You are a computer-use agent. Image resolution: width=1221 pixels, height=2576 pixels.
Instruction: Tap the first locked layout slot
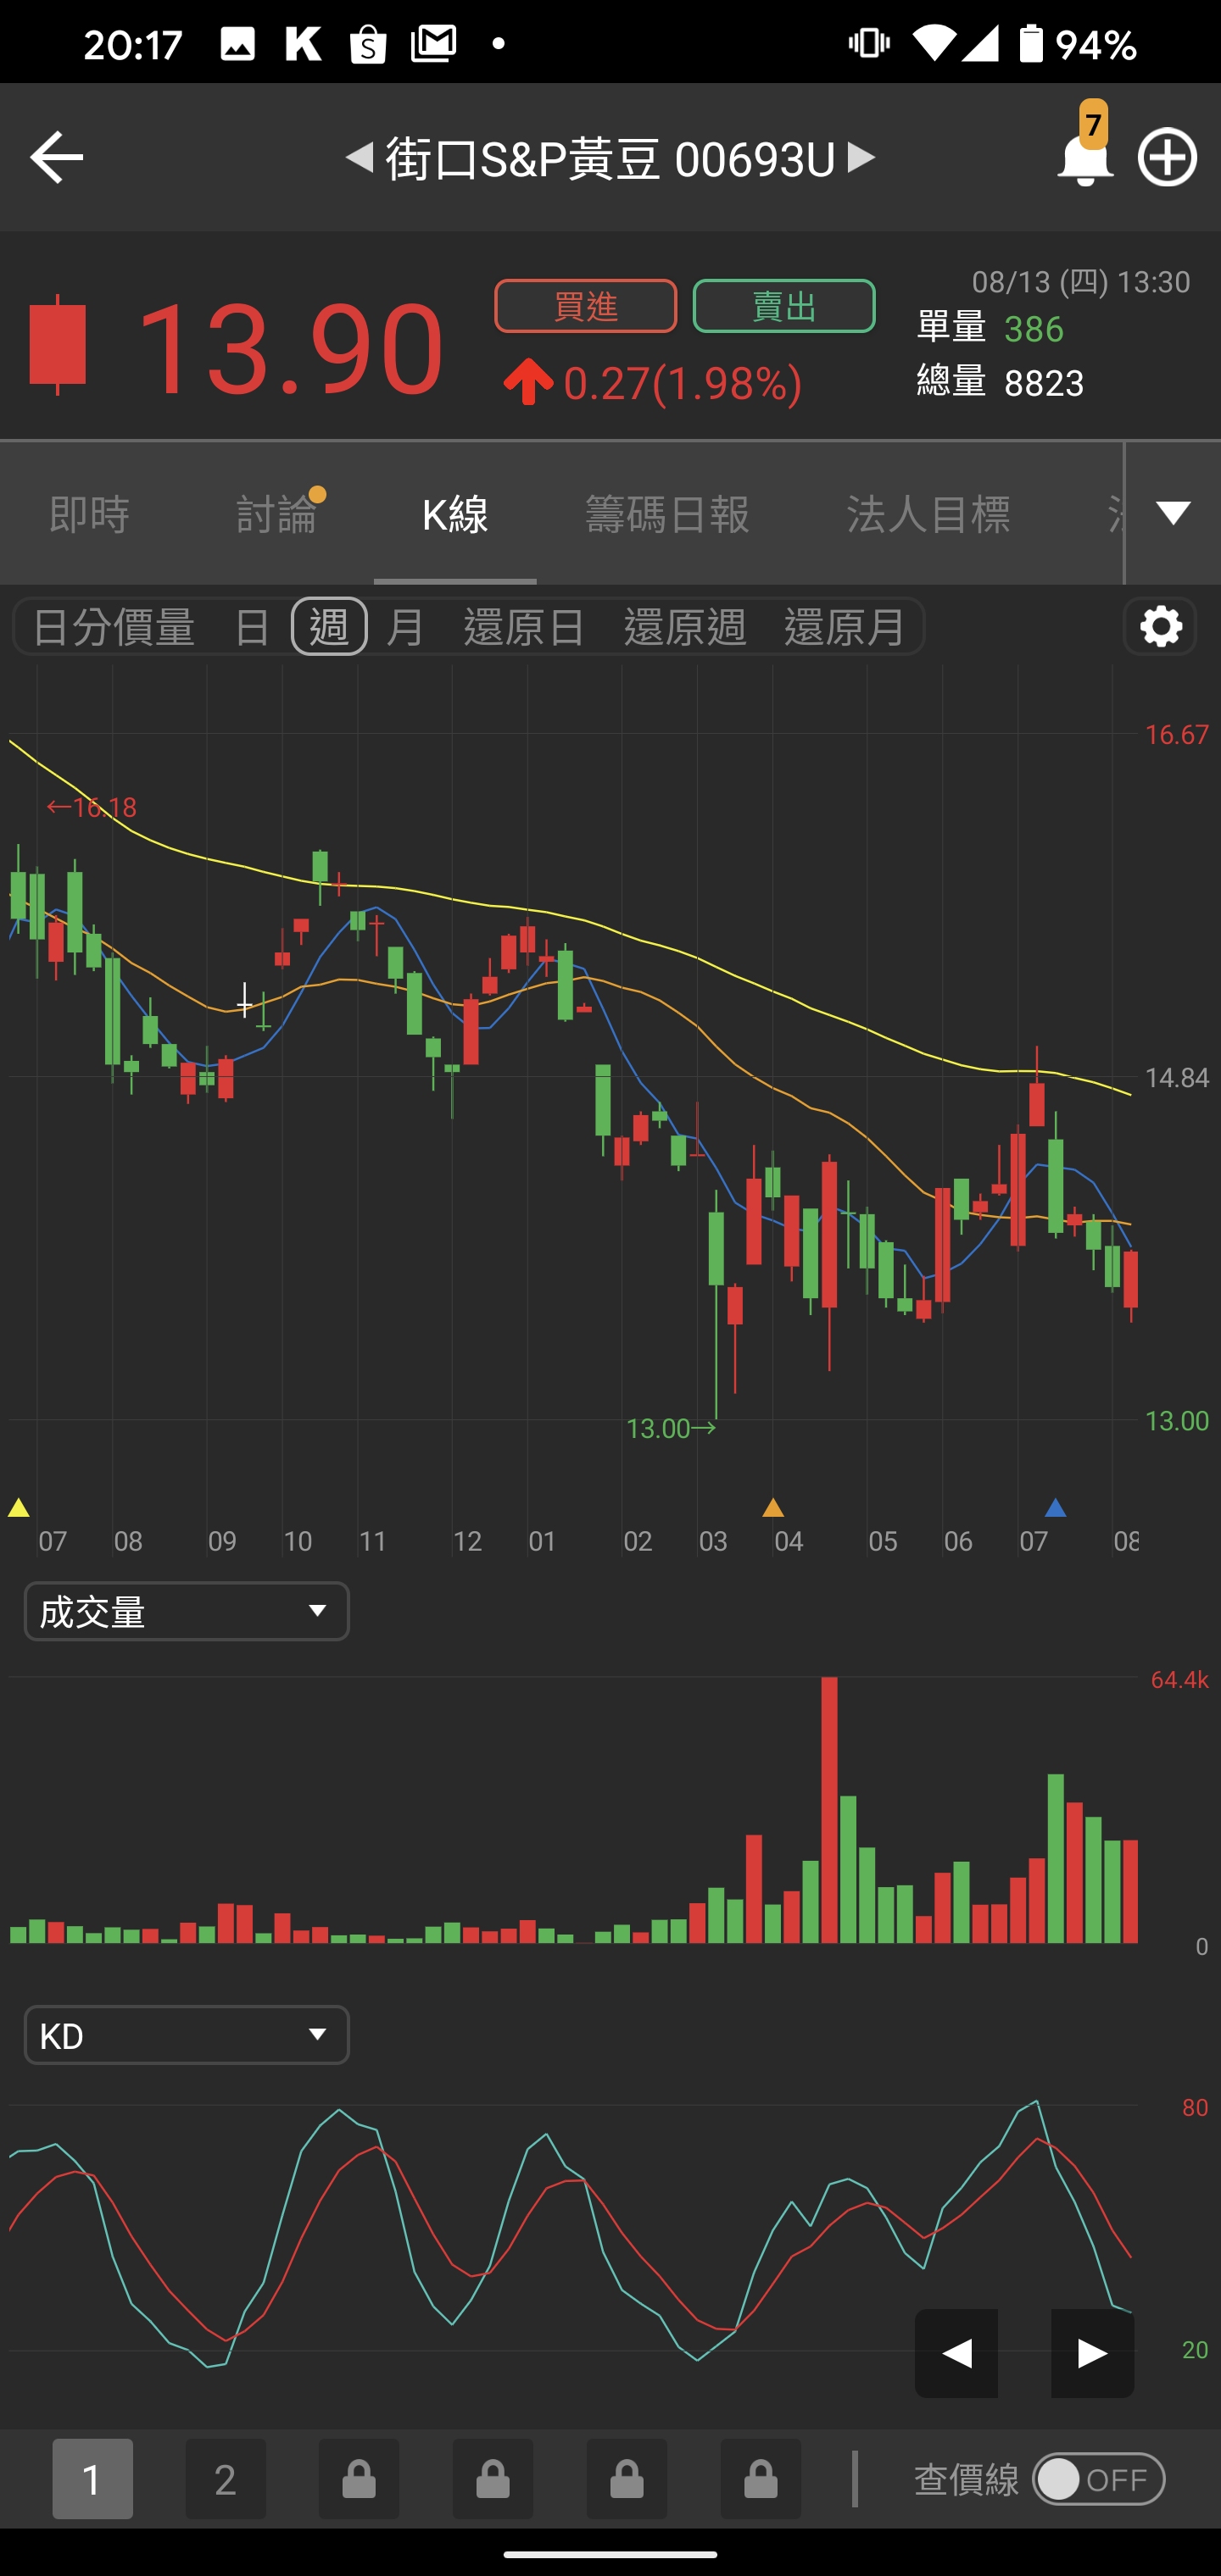(360, 2479)
